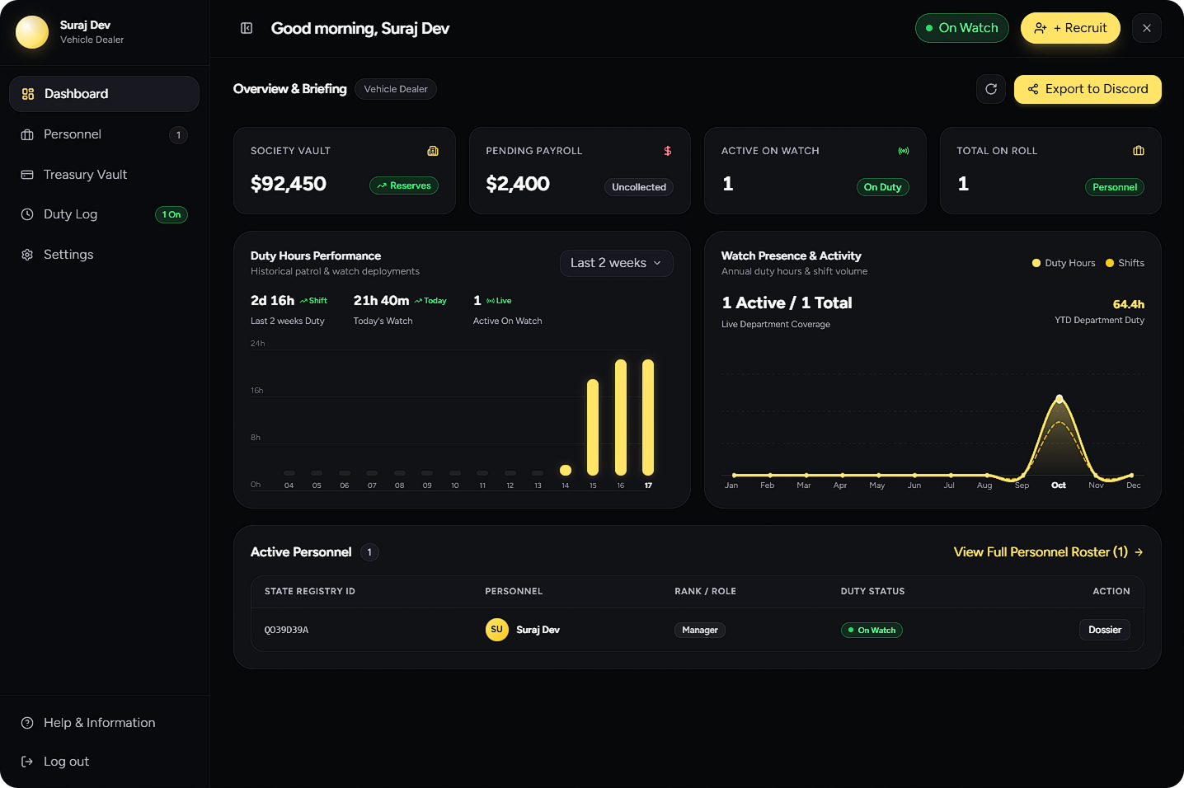Click the Manager rank badge
The width and height of the screenshot is (1184, 788).
pos(700,630)
